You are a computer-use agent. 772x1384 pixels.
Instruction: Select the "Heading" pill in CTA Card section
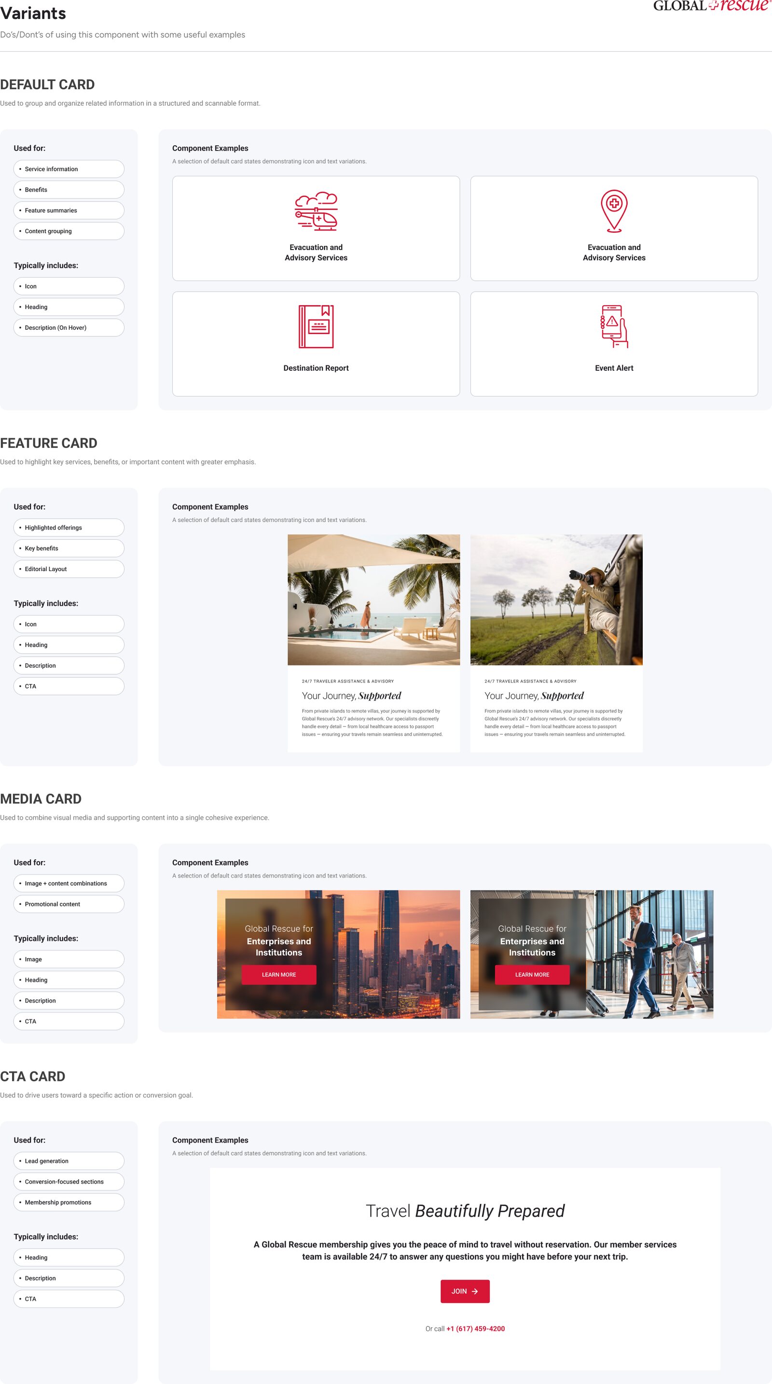pos(69,1258)
